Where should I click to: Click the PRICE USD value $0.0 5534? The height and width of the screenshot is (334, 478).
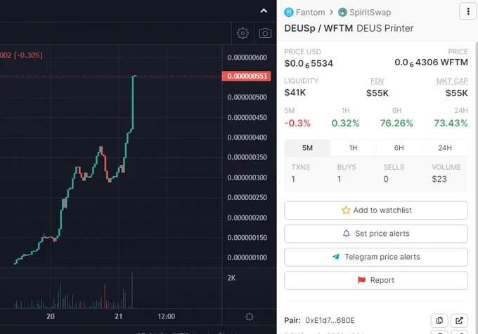[x=309, y=64]
